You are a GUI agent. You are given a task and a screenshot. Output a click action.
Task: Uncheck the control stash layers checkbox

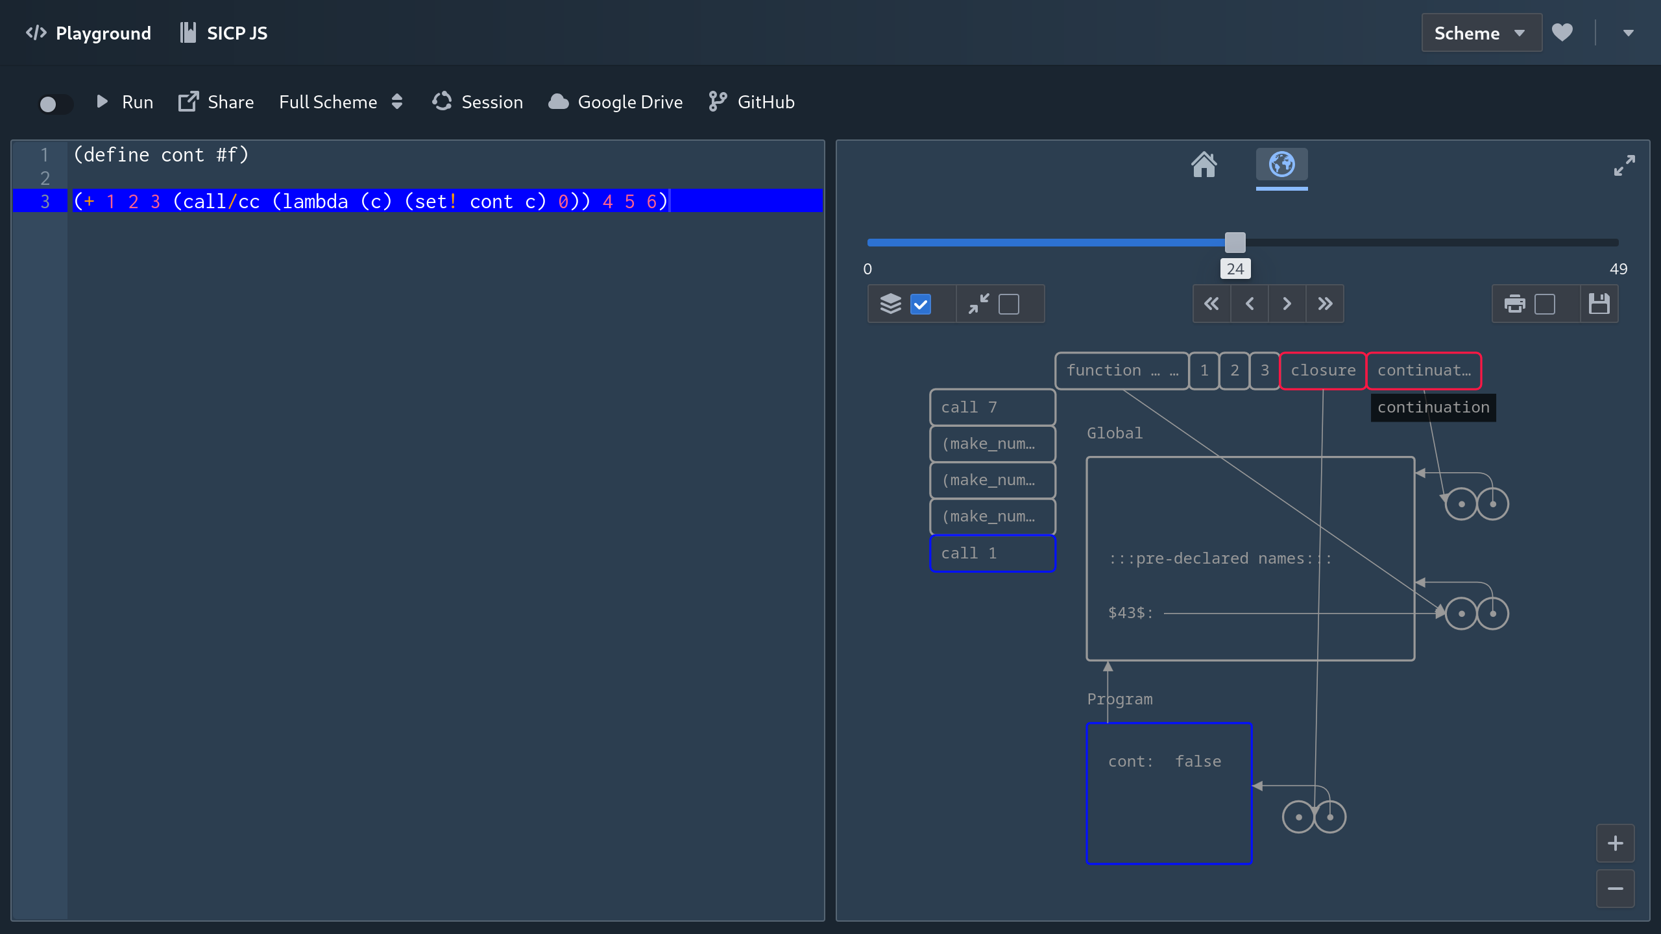(x=921, y=304)
